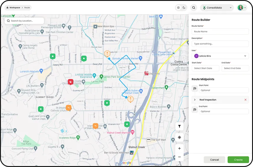Click the Caring Angels Care Home pin

(x=20, y=46)
